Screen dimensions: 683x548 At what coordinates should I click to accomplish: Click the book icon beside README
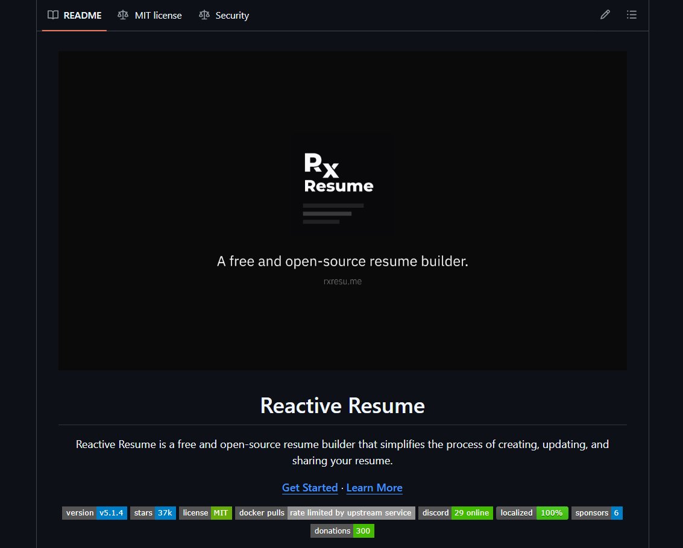52,15
